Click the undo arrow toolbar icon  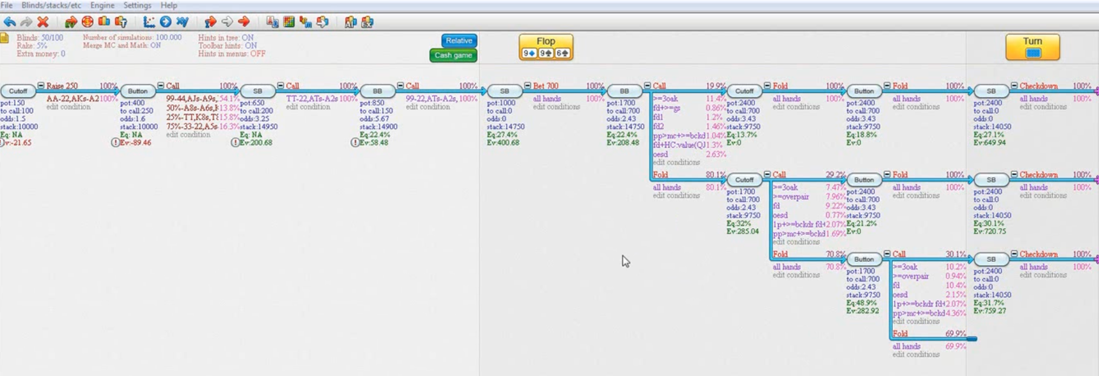(10, 22)
